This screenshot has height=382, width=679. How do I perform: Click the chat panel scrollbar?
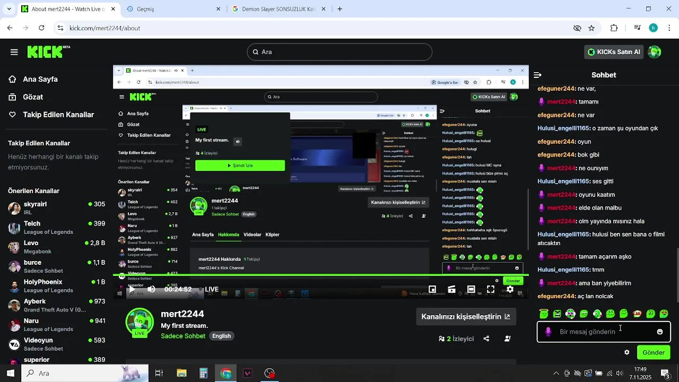click(x=677, y=276)
